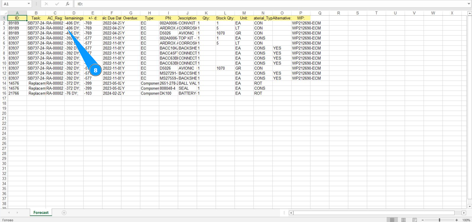Click the Cancel entry X icon in formula bar
This screenshot has width=472, height=222.
[46, 4]
